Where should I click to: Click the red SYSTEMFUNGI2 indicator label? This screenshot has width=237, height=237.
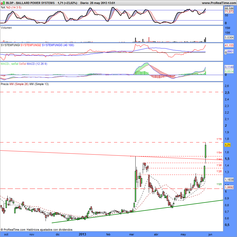coord(31,45)
